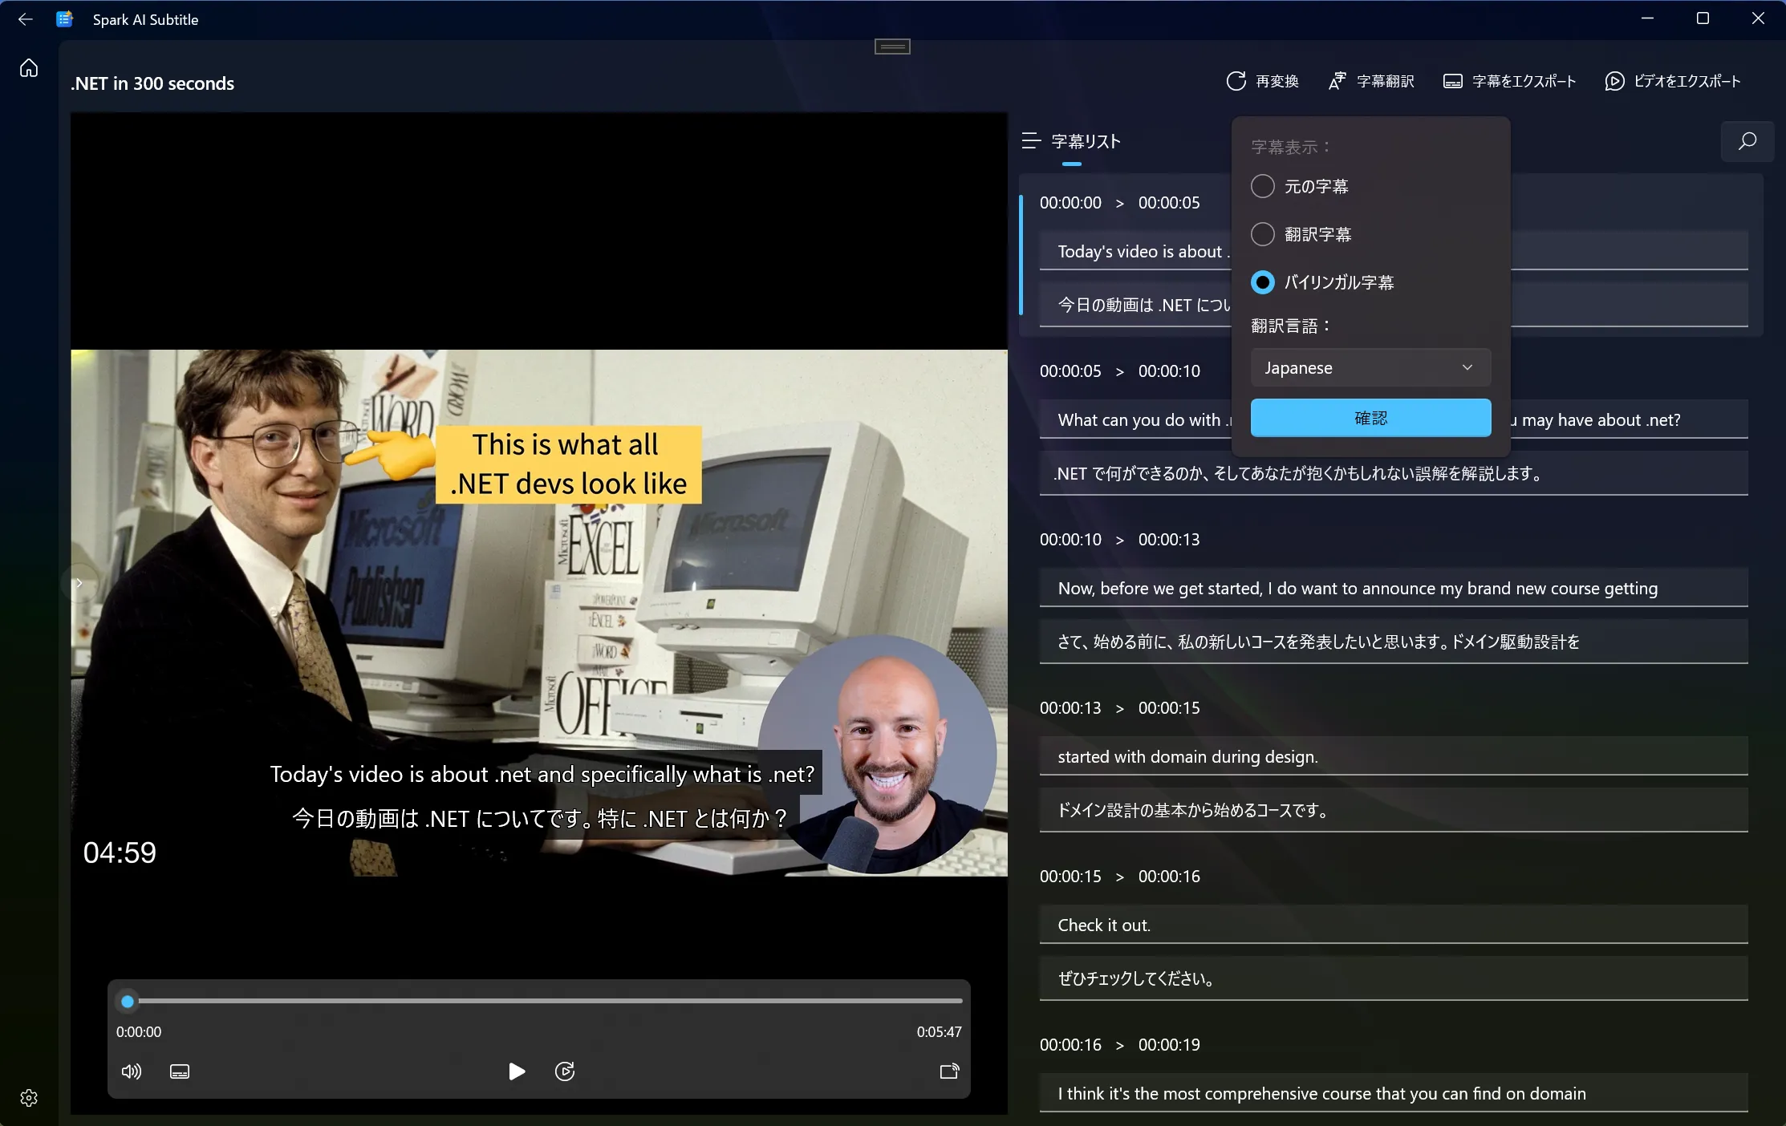This screenshot has height=1126, width=1786.
Task: Click the 字幕翻訳 toolbar item
Action: click(x=1371, y=81)
